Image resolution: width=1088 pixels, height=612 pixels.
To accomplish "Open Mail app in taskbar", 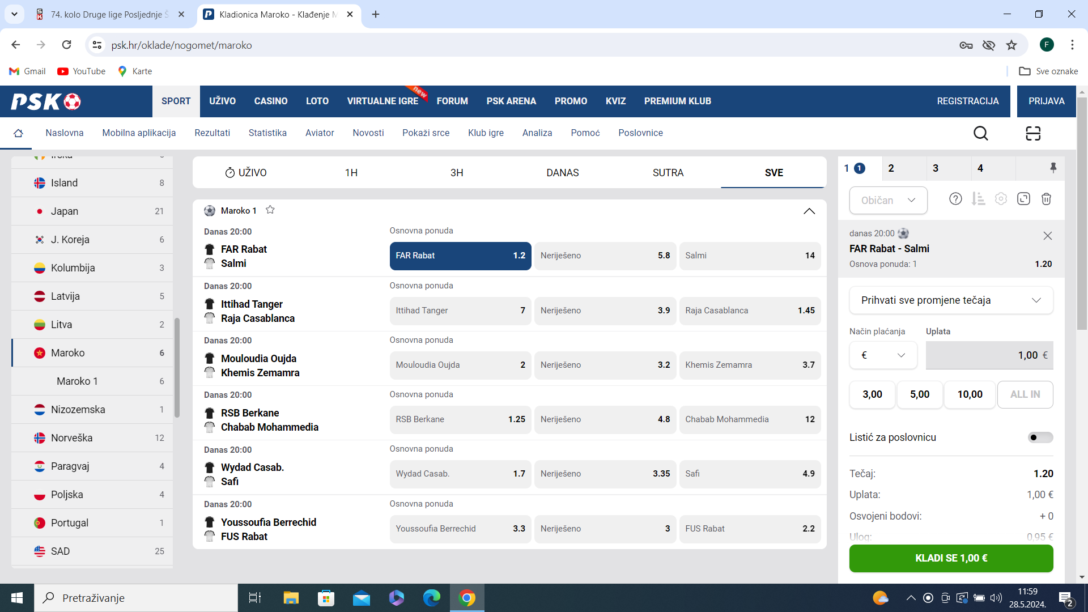I will [362, 598].
